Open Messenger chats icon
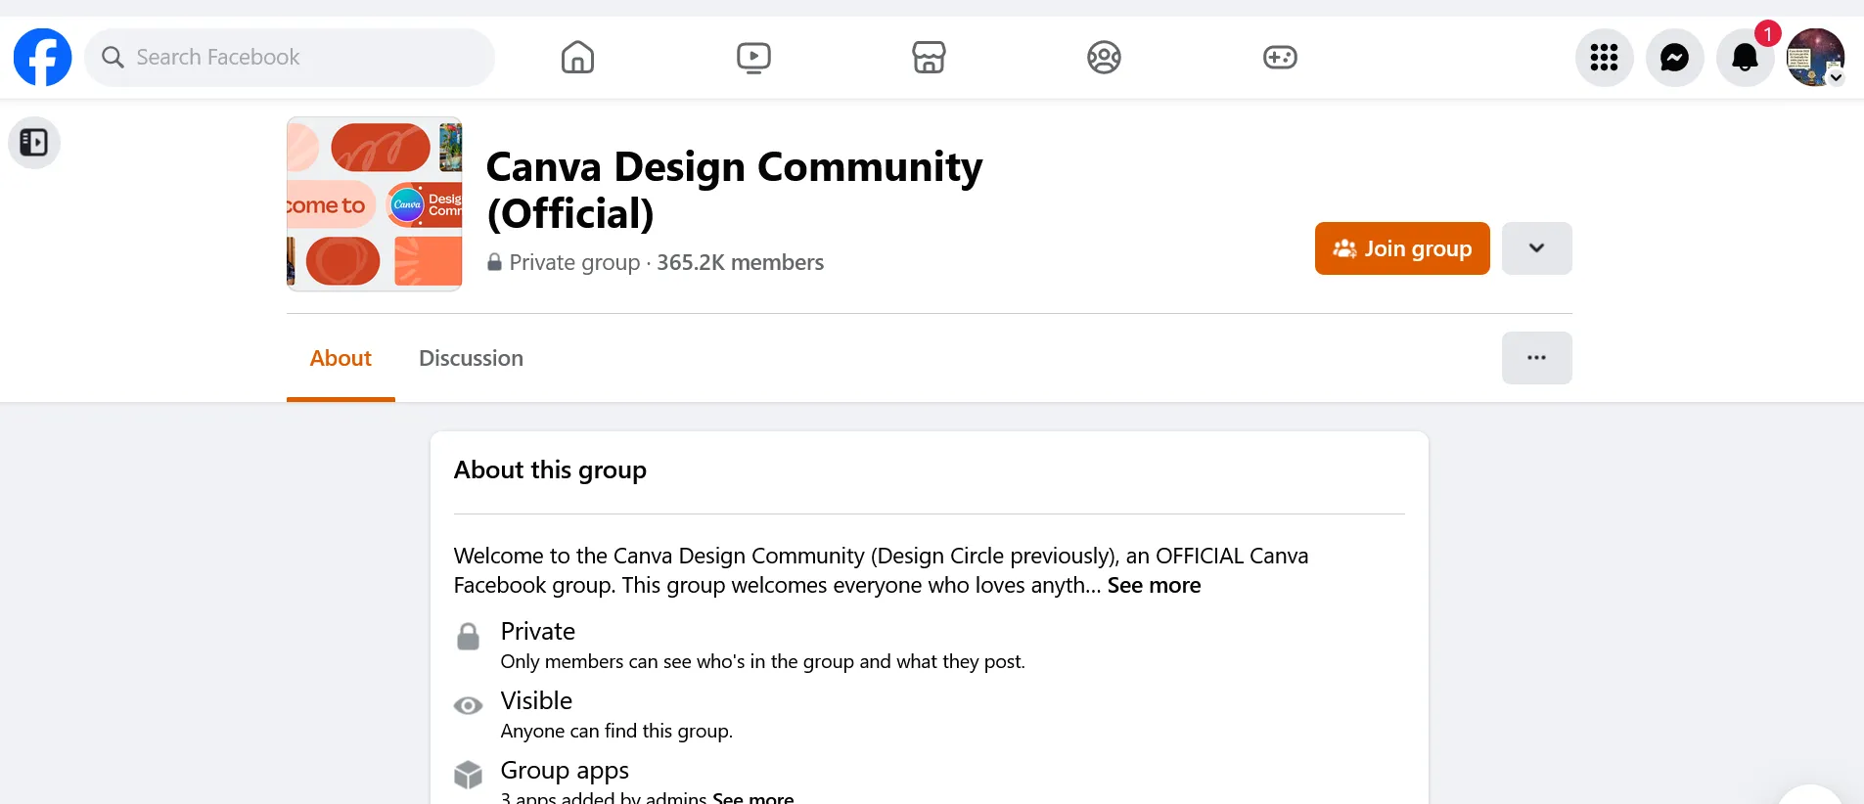Viewport: 1864px width, 804px height. pos(1674,58)
